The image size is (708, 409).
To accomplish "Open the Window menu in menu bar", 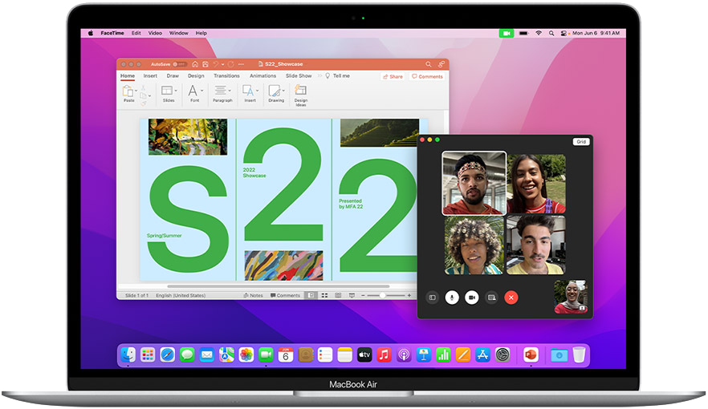I will [179, 33].
